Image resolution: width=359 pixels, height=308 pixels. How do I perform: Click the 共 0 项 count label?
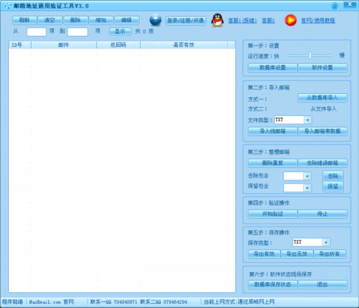pos(144,31)
